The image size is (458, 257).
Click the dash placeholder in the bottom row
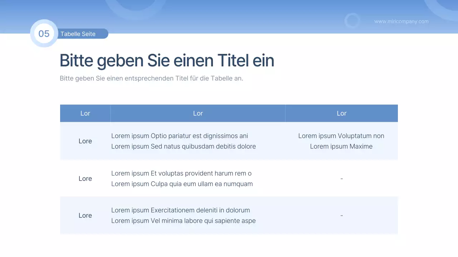click(341, 215)
